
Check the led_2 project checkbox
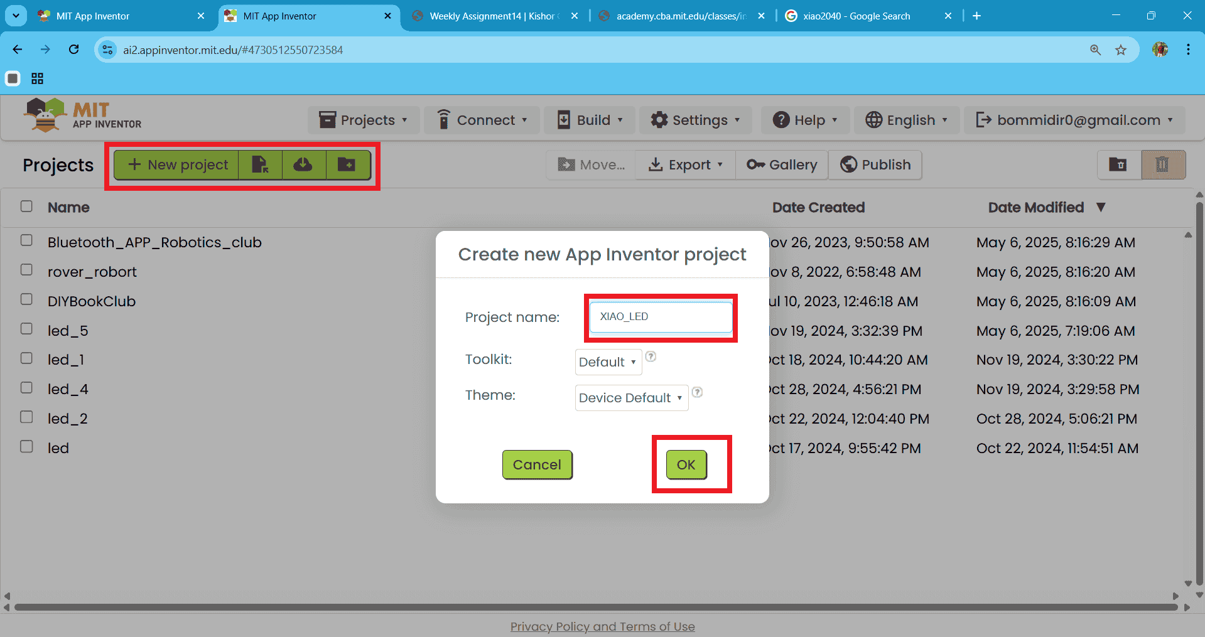(26, 417)
